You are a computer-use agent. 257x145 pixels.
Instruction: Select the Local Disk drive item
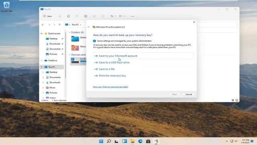point(78,61)
